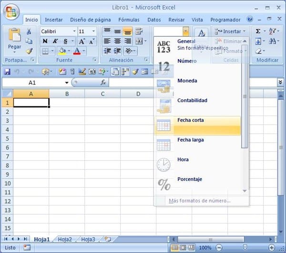Toggle italic with the K button
The height and width of the screenshot is (253, 286).
coord(55,41)
